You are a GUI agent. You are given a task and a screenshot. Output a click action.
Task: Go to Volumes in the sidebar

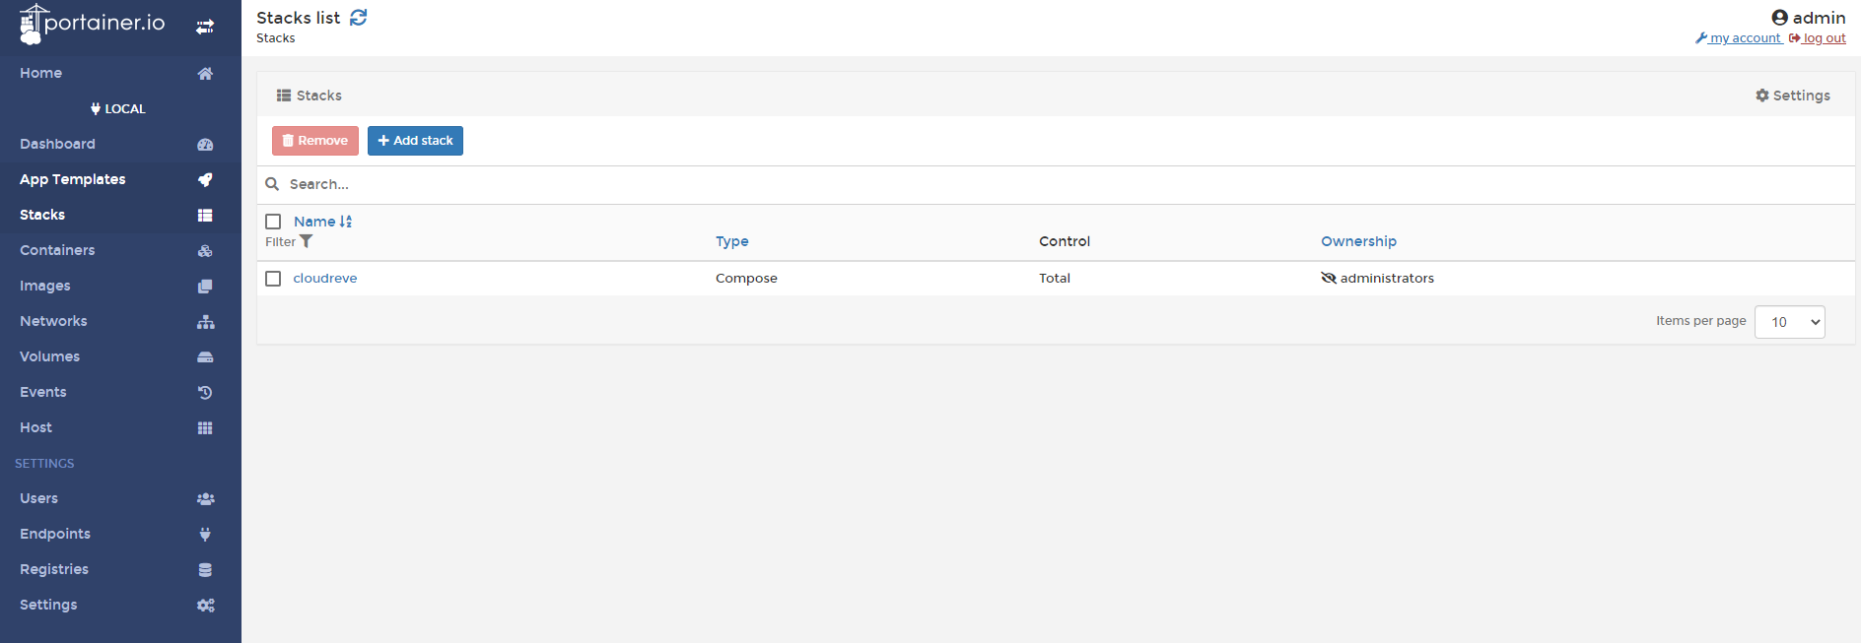(50, 356)
